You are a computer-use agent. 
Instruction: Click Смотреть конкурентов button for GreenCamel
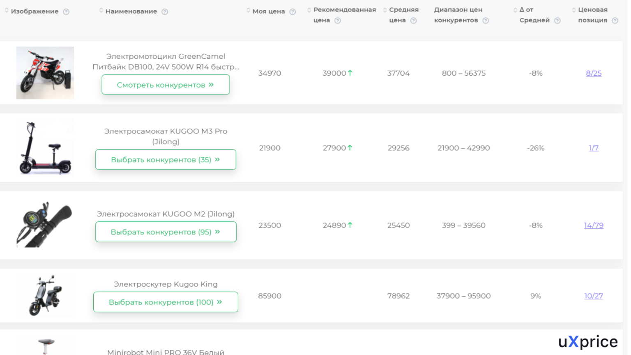click(166, 85)
